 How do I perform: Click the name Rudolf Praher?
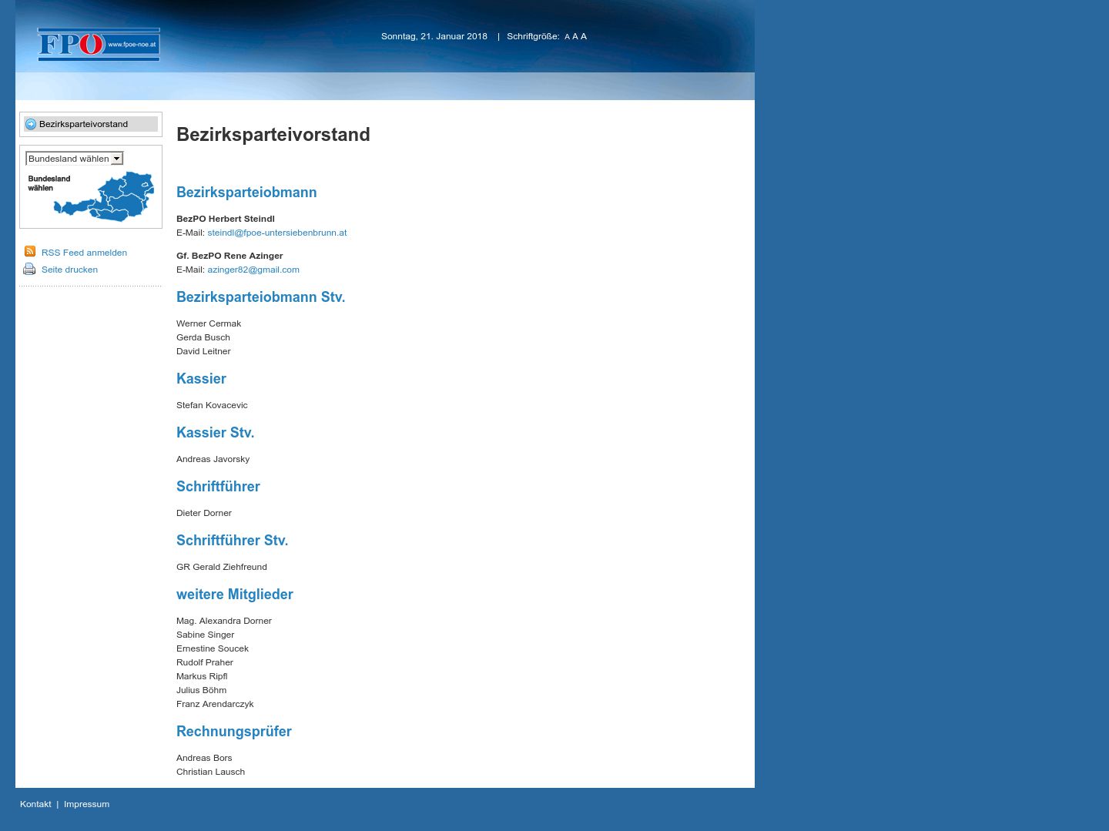pyautogui.click(x=205, y=662)
